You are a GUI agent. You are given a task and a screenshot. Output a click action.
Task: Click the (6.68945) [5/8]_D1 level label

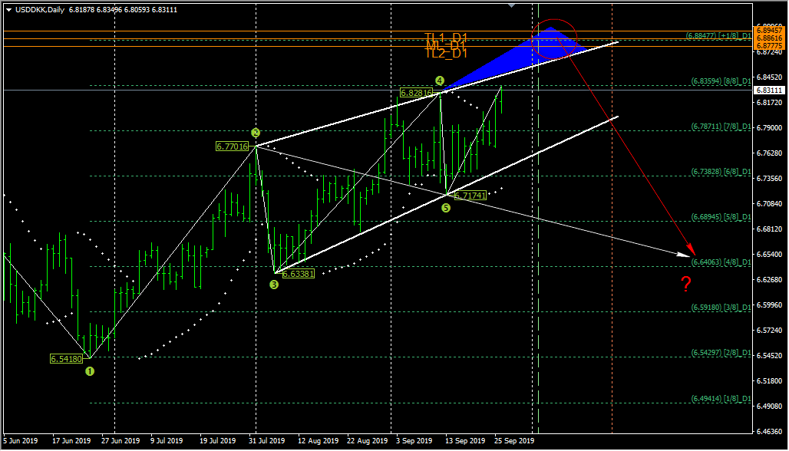pyautogui.click(x=721, y=217)
